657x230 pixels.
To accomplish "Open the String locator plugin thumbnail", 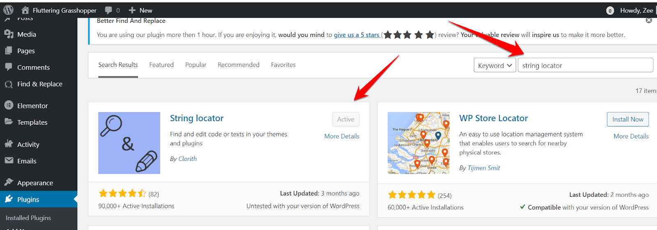I will pyautogui.click(x=129, y=143).
